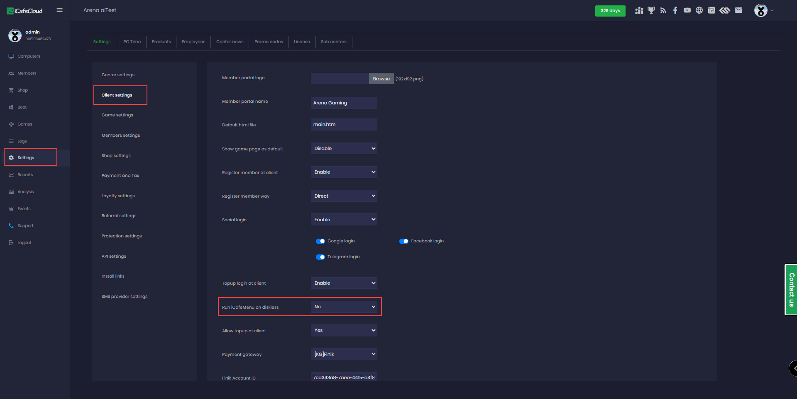Click the green 329 days badge
This screenshot has height=399, width=797.
coord(610,11)
